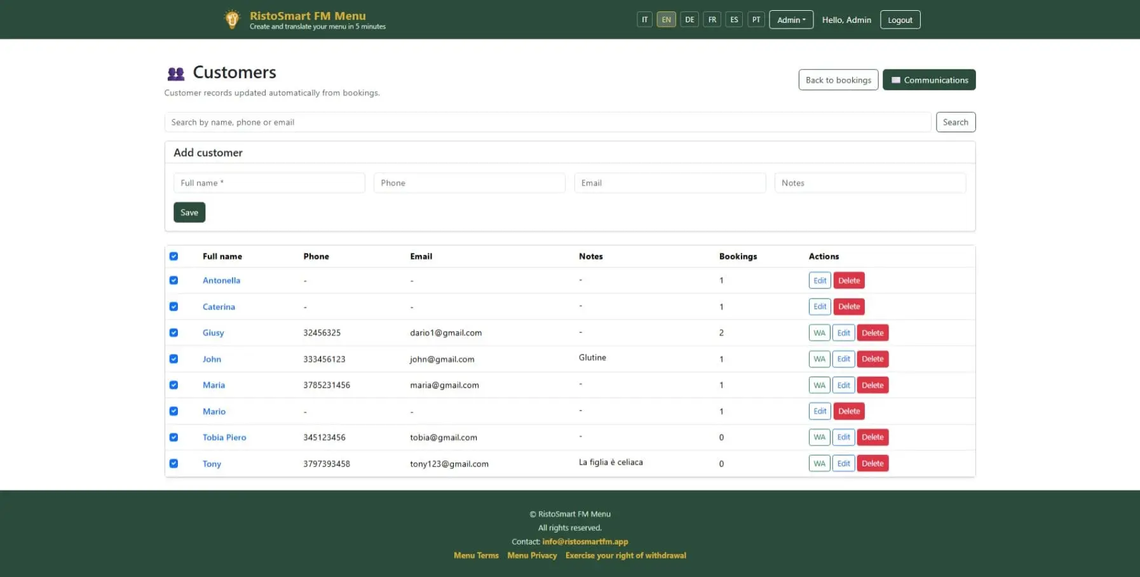
Task: Delete the Tony customer
Action: pos(872,463)
